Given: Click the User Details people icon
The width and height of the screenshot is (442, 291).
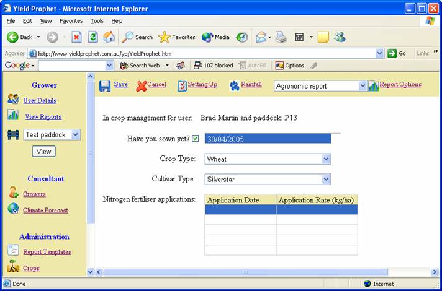Looking at the screenshot, I should (13, 99).
